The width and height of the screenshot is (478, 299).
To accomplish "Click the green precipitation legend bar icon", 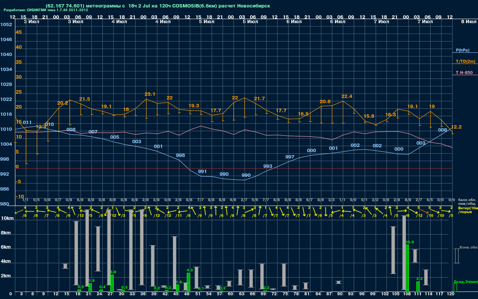I will coord(455,287).
